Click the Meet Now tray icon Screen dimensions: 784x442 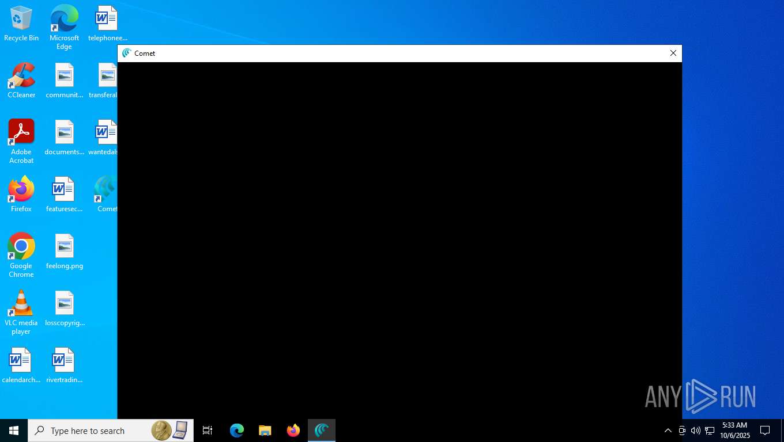[x=682, y=430]
